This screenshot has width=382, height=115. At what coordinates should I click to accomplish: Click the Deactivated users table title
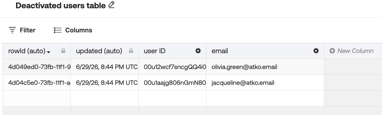60,6
